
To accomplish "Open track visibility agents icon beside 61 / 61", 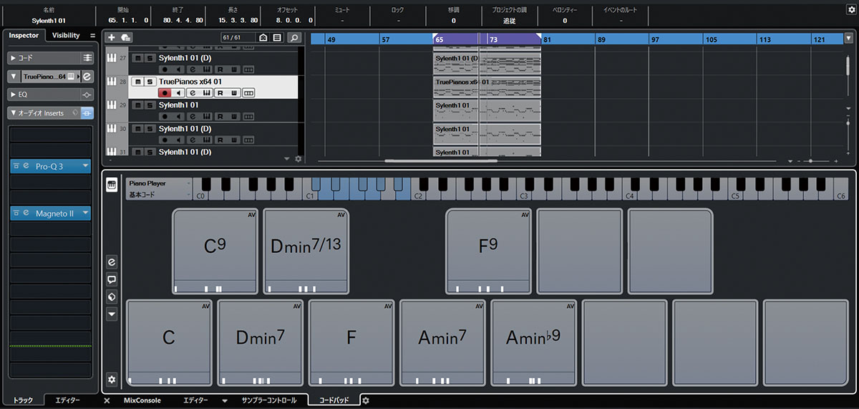I will [x=263, y=38].
